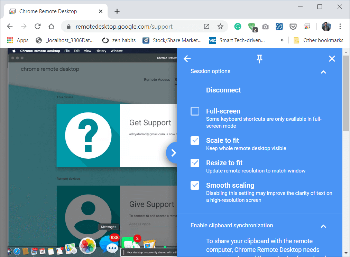Open the zen habits bookmark
Viewport: 350px width, 257px height.
click(119, 40)
